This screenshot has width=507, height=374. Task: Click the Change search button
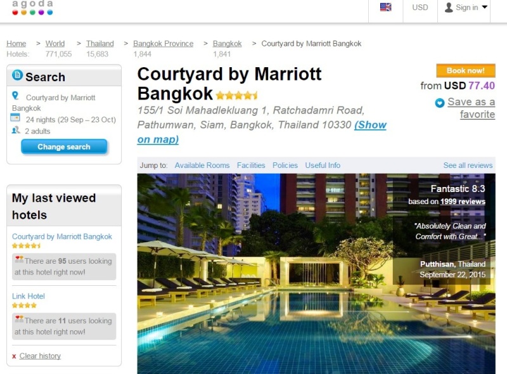pos(64,147)
